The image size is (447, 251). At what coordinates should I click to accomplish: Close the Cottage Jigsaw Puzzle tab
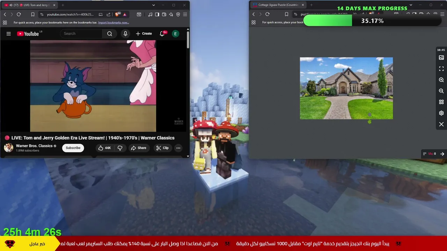(303, 5)
